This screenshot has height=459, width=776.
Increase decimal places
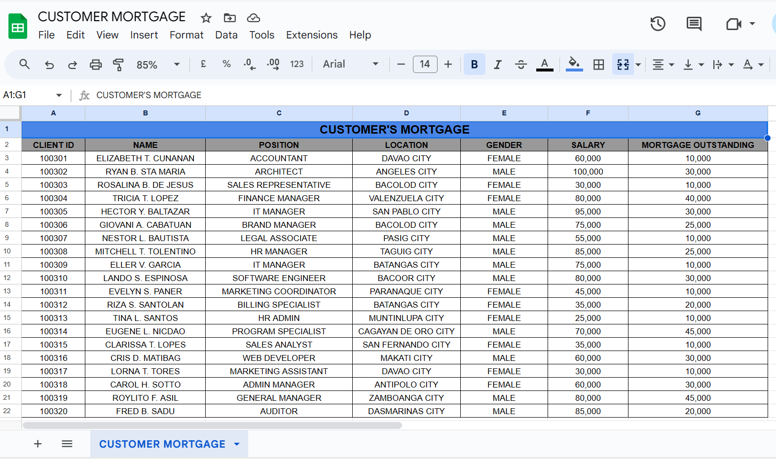click(x=273, y=64)
